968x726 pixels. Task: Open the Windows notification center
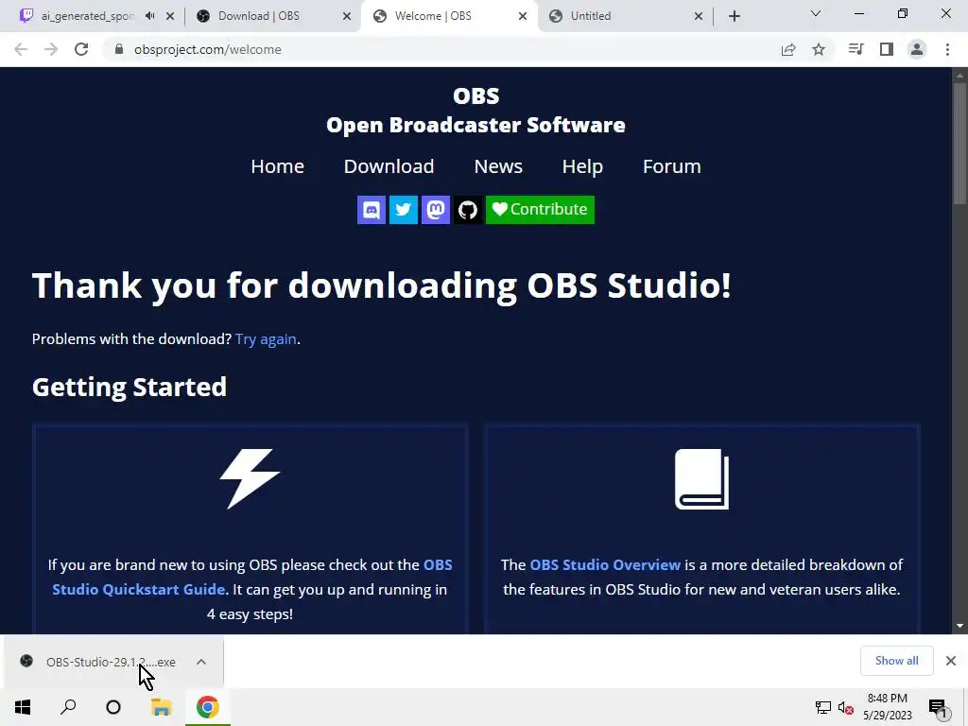coord(938,707)
